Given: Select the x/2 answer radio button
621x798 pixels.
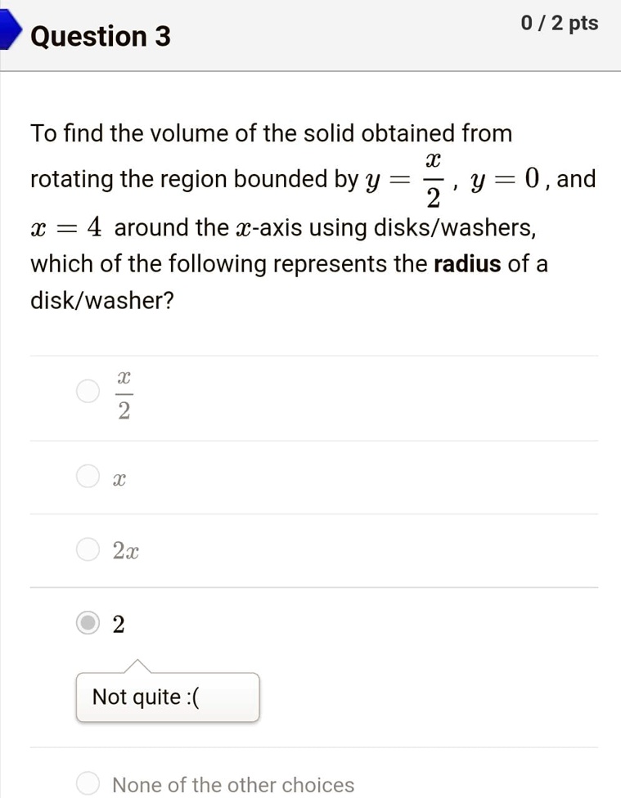Looking at the screenshot, I should pyautogui.click(x=87, y=391).
